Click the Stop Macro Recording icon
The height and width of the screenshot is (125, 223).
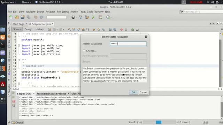point(126,30)
